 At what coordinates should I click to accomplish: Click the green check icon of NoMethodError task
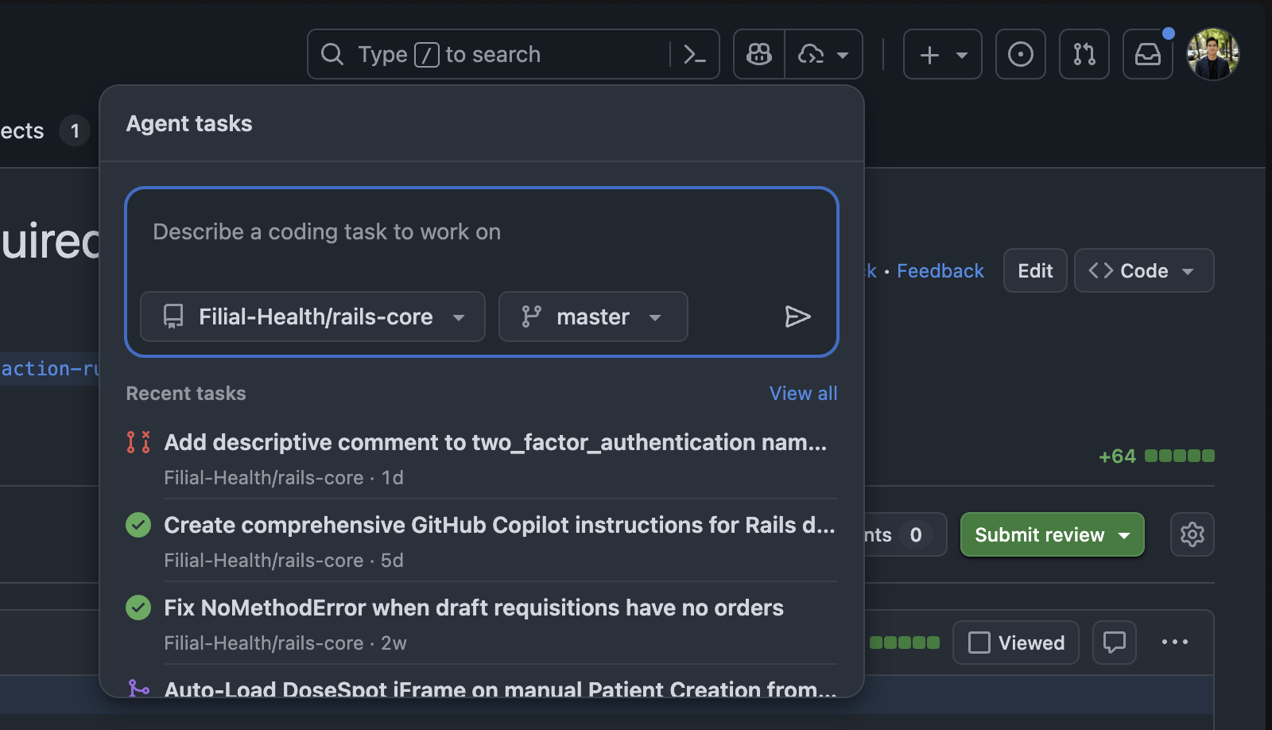point(138,608)
